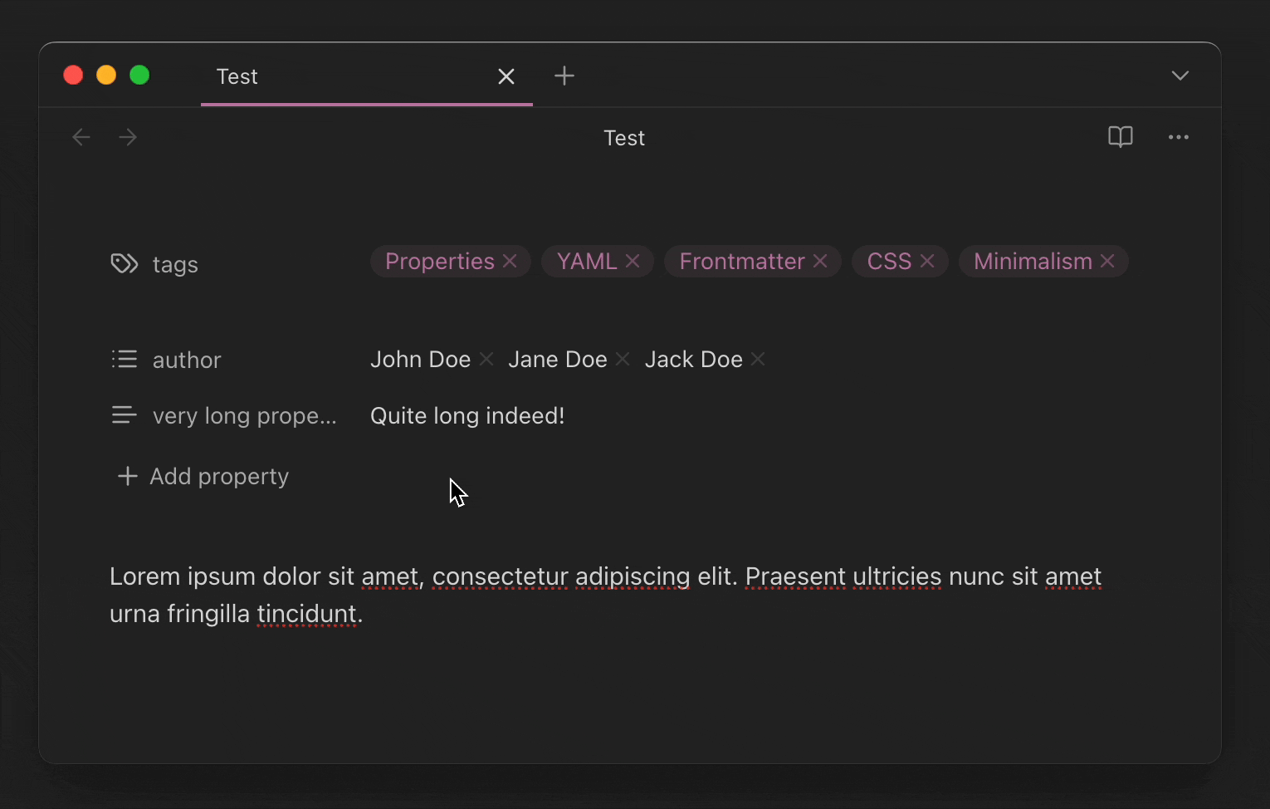Image resolution: width=1270 pixels, height=809 pixels.
Task: Expand the tab list chevron dropdown
Action: 1180,76
